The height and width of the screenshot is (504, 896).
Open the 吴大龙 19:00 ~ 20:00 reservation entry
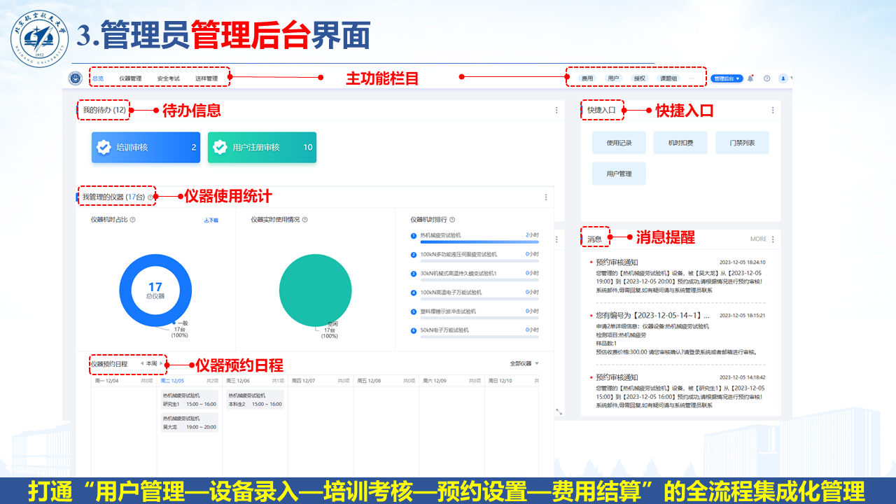pyautogui.click(x=189, y=422)
